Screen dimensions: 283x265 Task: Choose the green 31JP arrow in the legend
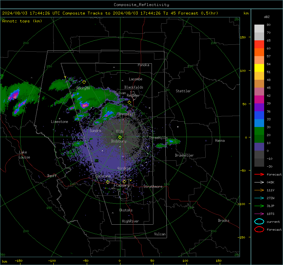pos(259,206)
